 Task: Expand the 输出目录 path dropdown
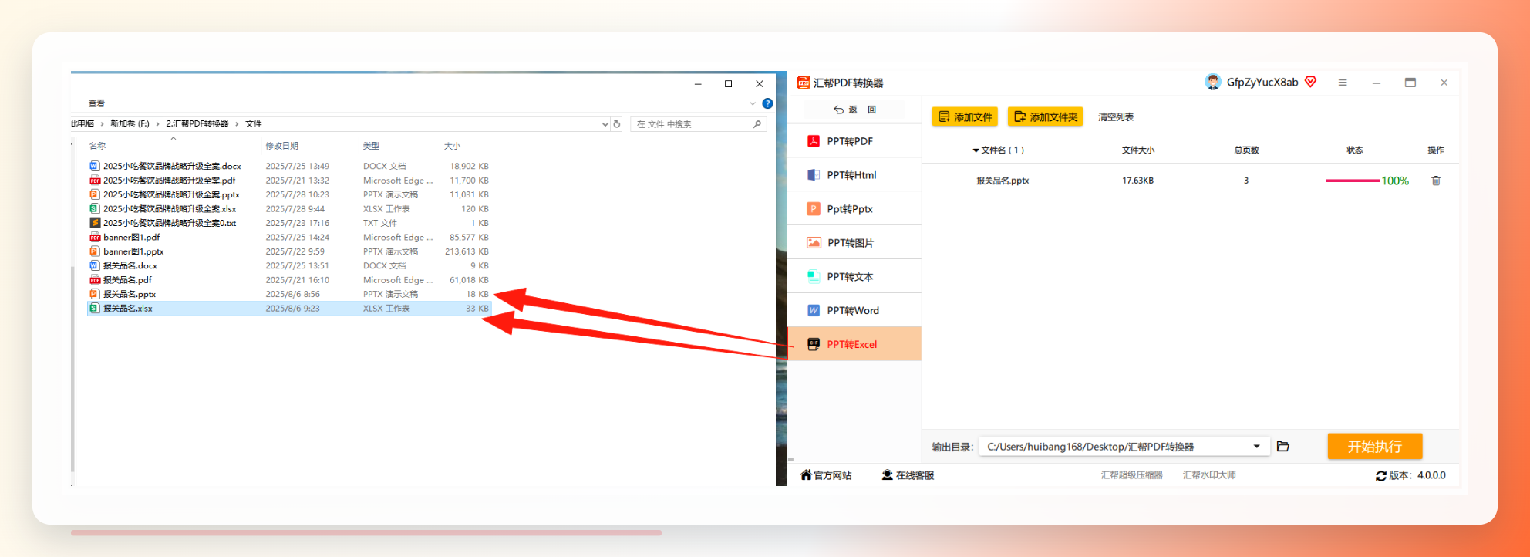(x=1256, y=447)
